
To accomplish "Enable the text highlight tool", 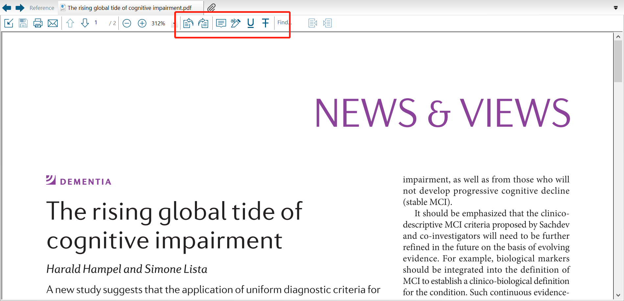I will point(235,23).
